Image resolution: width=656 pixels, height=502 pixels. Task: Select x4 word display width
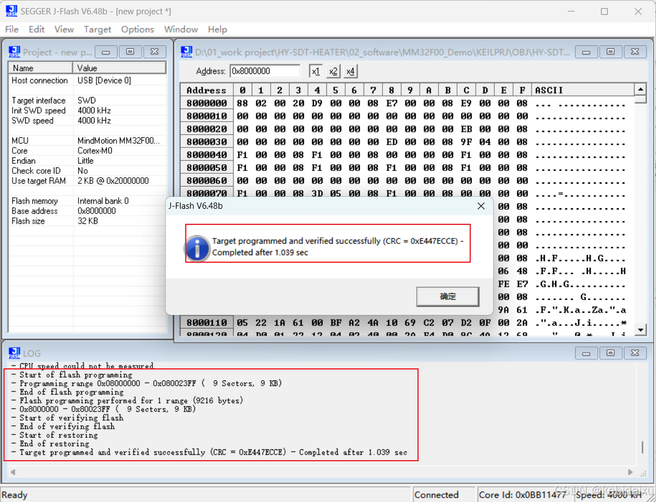coord(350,71)
